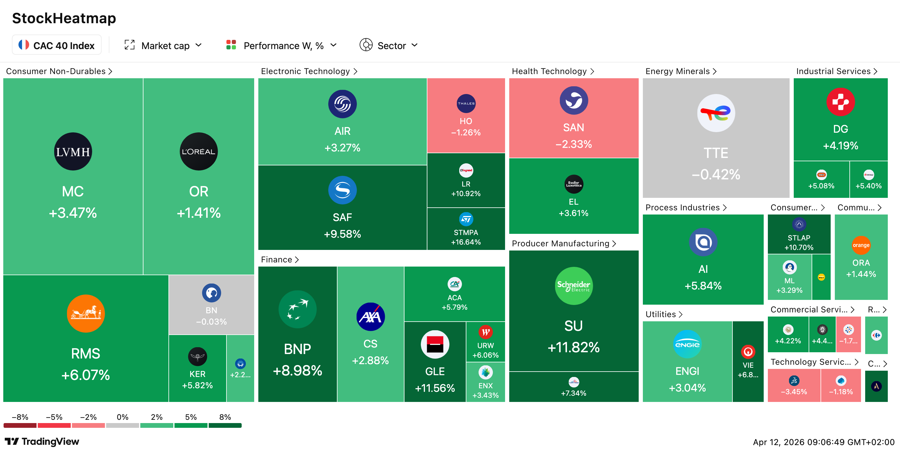Click the Hermès carriage logo on RMS
This screenshot has height=454, width=900.
pyautogui.click(x=86, y=313)
